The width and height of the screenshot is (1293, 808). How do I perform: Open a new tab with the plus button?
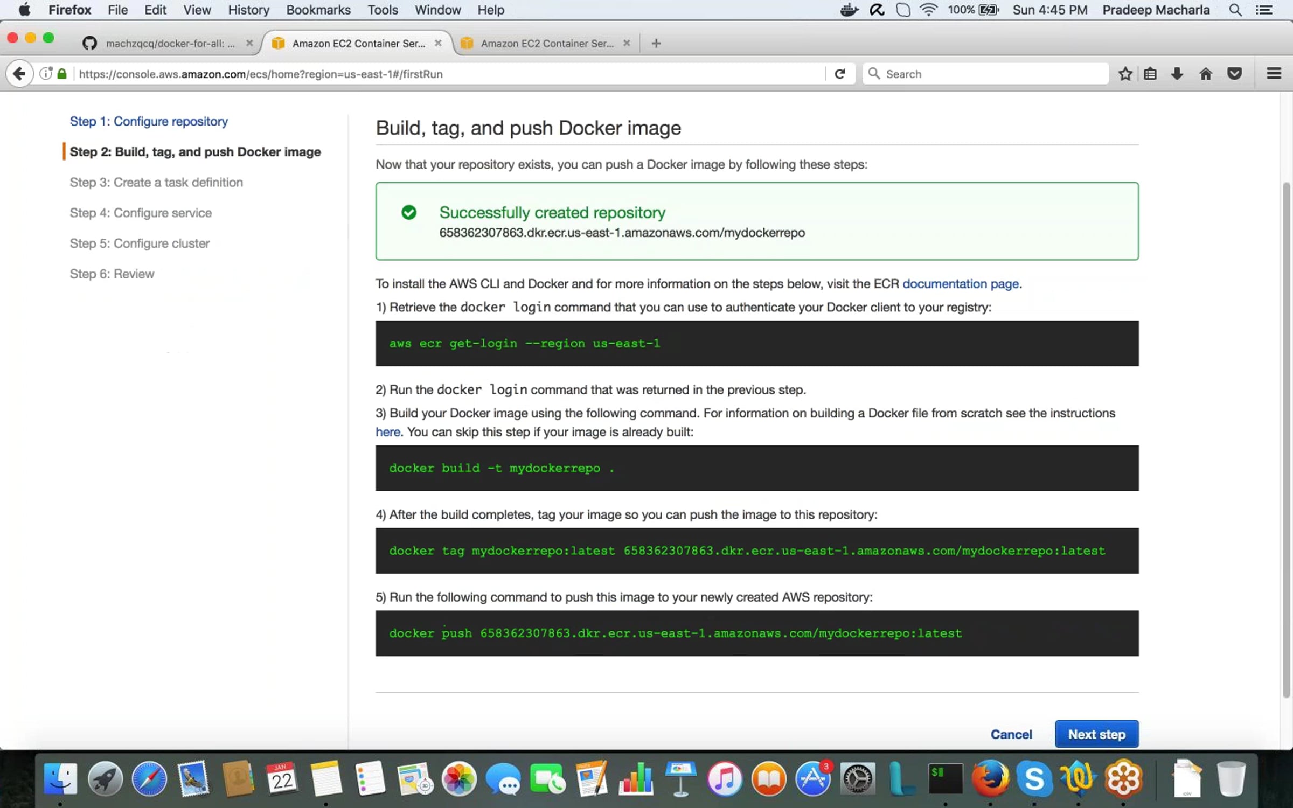pos(656,44)
